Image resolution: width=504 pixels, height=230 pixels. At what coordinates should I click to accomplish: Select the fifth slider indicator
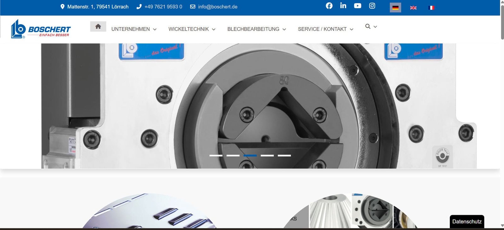[284, 156]
